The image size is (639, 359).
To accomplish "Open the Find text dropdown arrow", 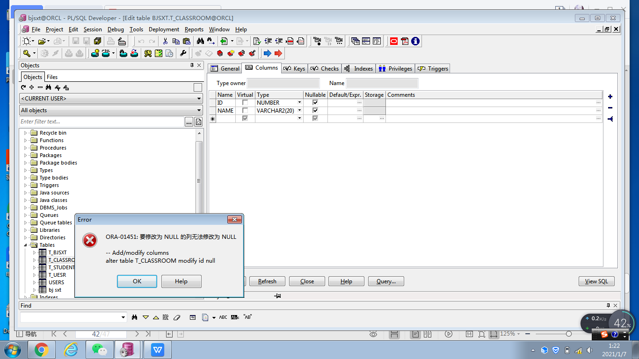I will click(x=123, y=317).
